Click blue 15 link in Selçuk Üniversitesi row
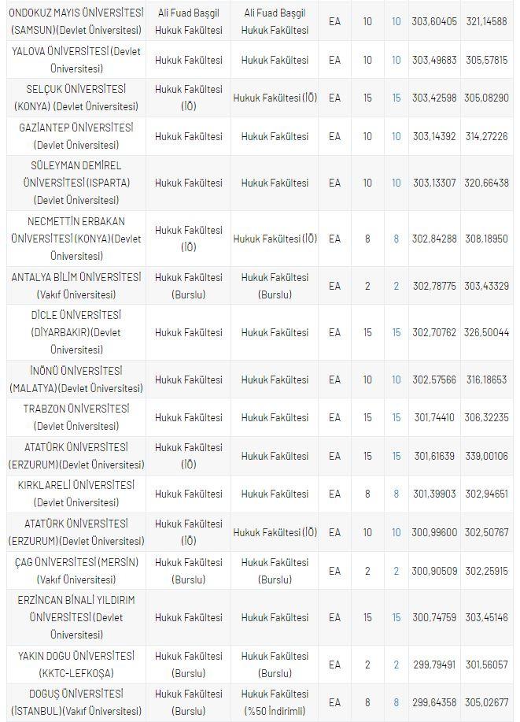Viewport: 520px width, 722px height. (x=396, y=98)
